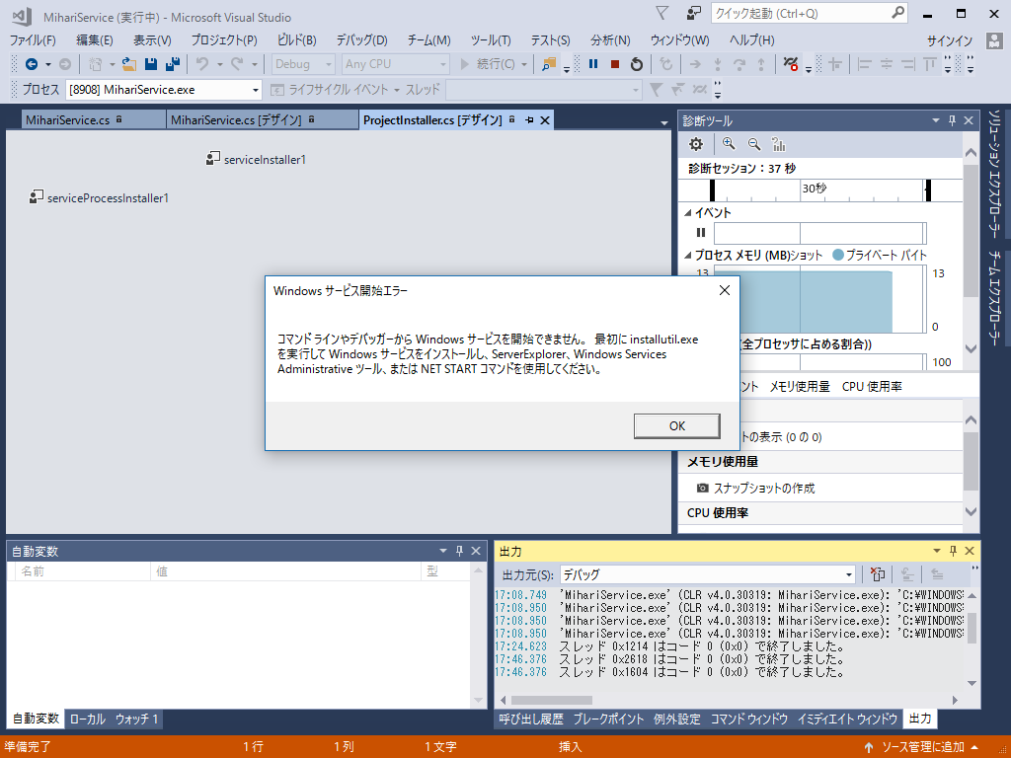This screenshot has height=758, width=1011.
Task: Close the error dialog with its X button
Action: [x=724, y=291]
